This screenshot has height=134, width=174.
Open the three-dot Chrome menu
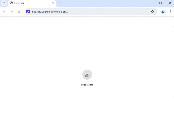click(170, 12)
